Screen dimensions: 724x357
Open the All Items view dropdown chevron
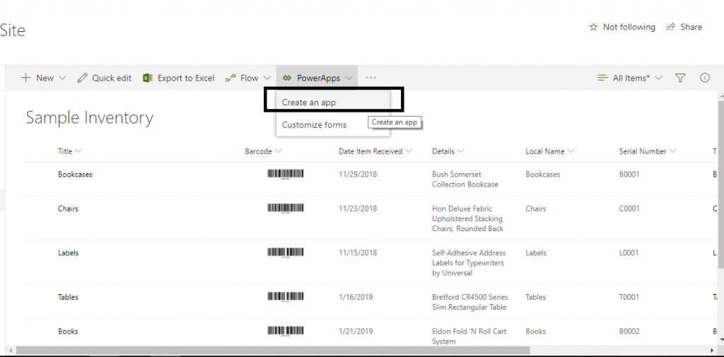(658, 78)
